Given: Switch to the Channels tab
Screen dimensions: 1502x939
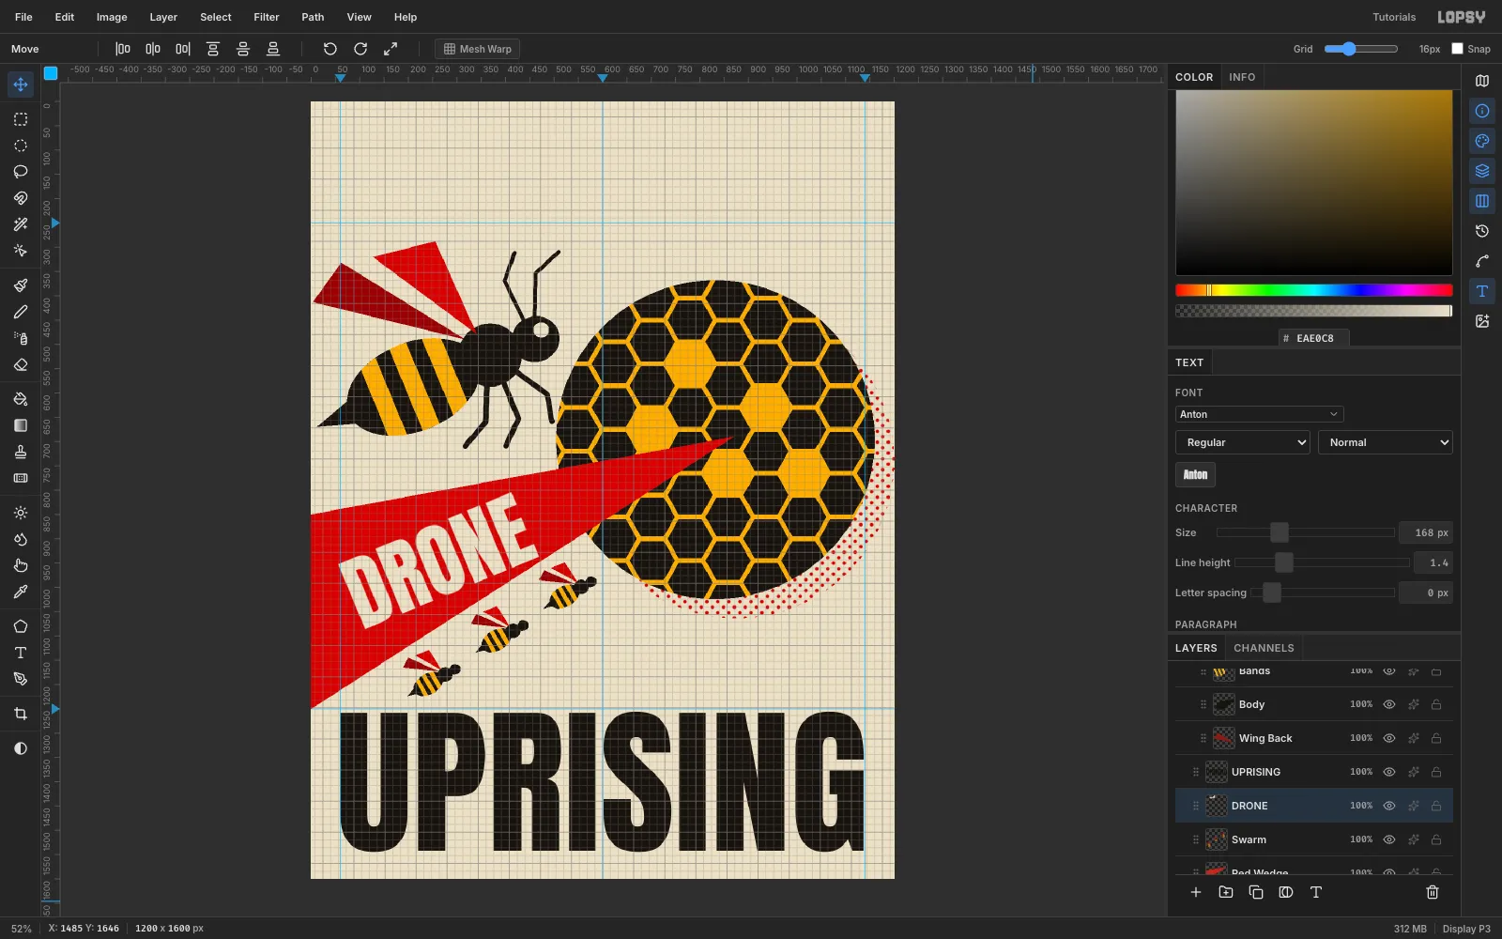Looking at the screenshot, I should click(x=1264, y=648).
